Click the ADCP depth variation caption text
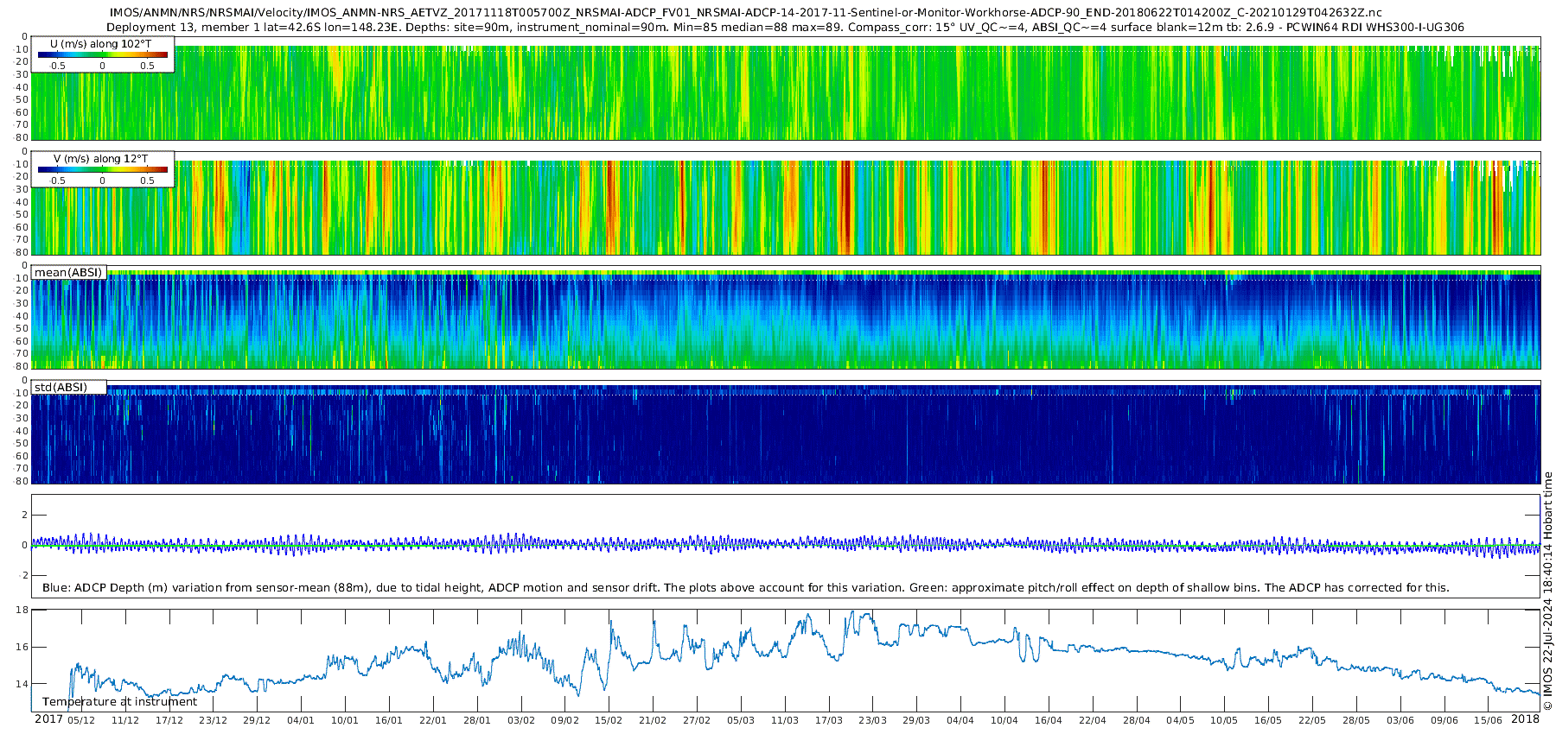This screenshot has width=1556, height=734. pos(745,588)
